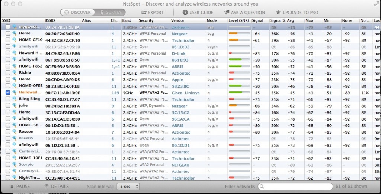Click the Wi-Fi icon beside Scorpio
The width and height of the screenshot is (381, 194).
[15, 165]
